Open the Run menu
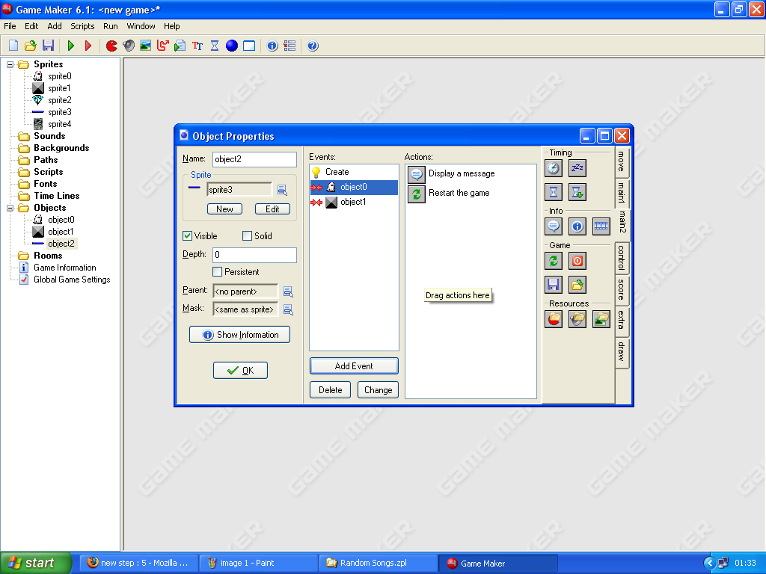 pos(111,26)
